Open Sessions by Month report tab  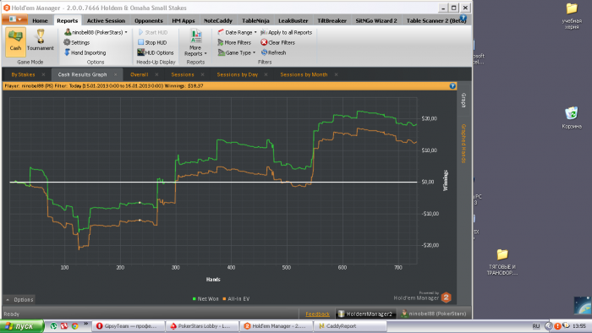pyautogui.click(x=304, y=74)
